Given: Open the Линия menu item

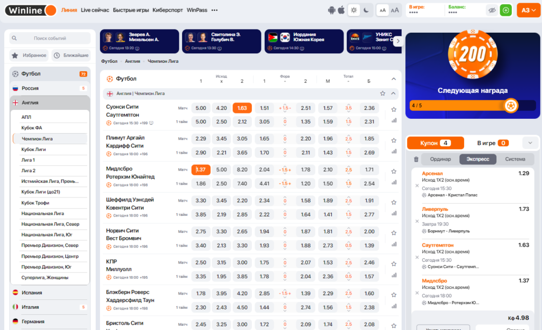Looking at the screenshot, I should 69,10.
